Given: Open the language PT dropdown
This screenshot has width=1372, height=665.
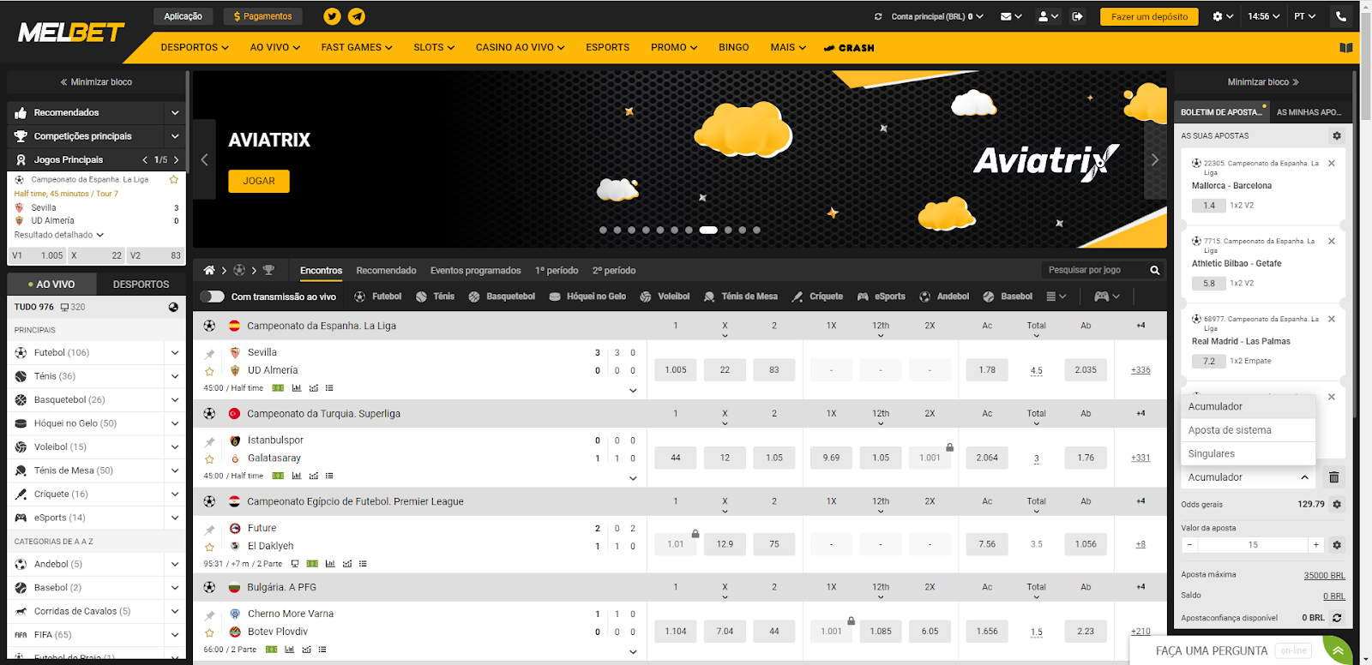Looking at the screenshot, I should tap(1305, 16).
